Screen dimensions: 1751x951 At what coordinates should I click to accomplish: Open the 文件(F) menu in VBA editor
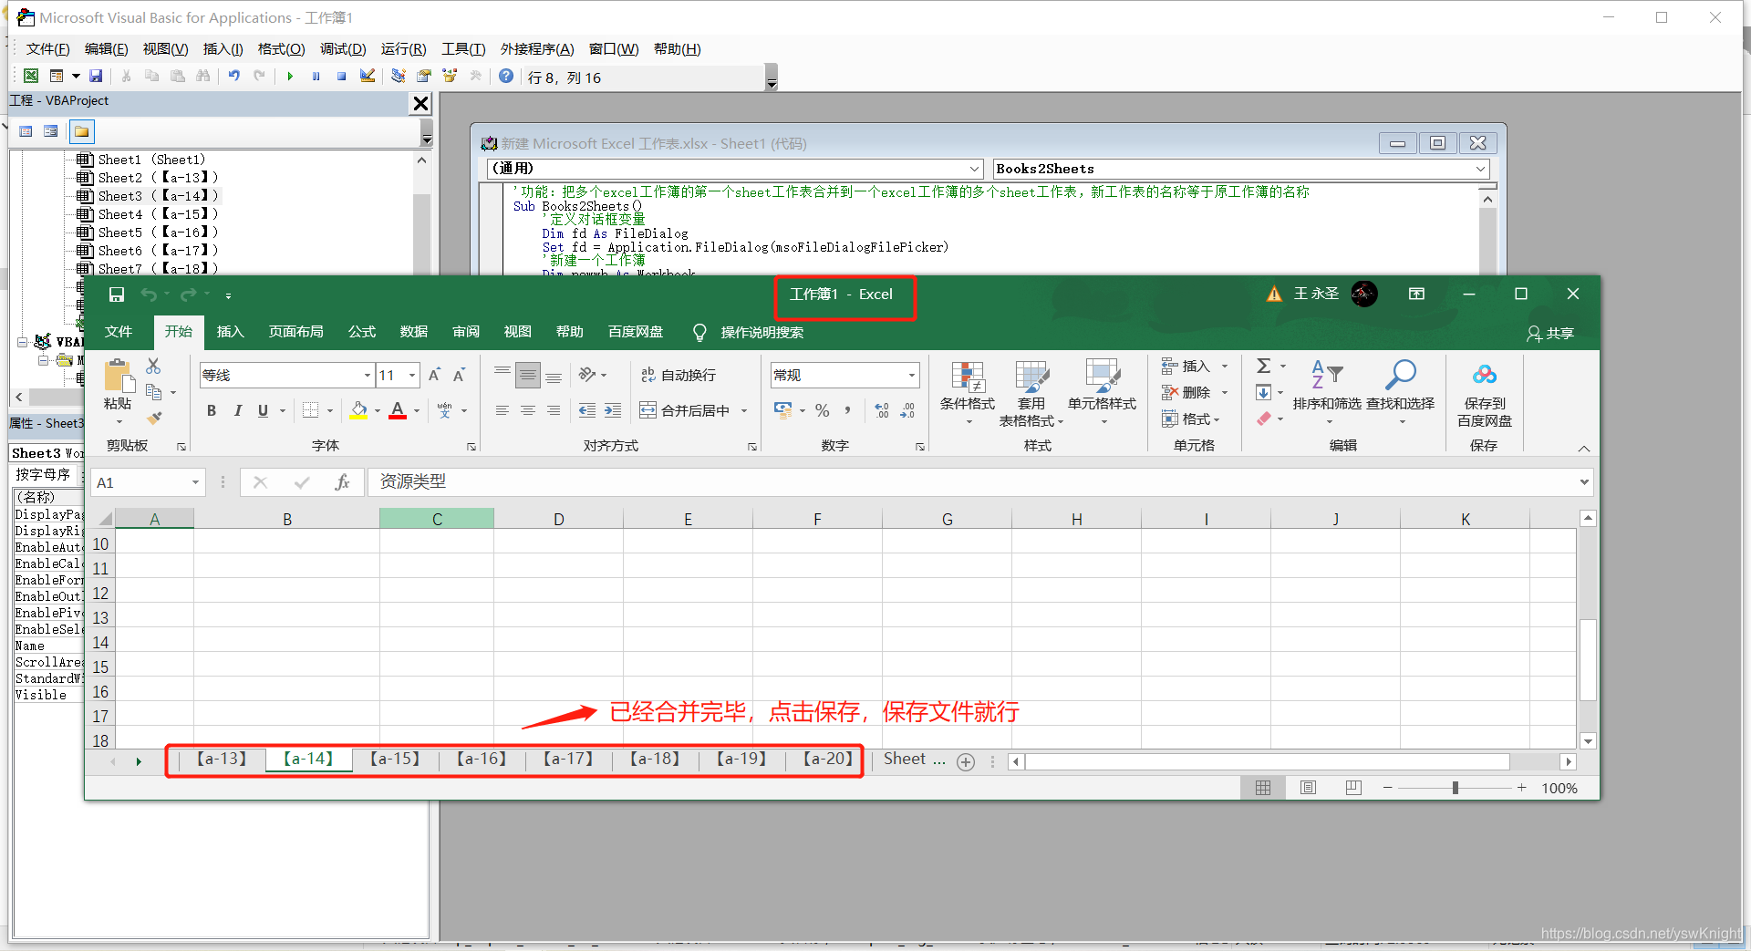(x=47, y=49)
